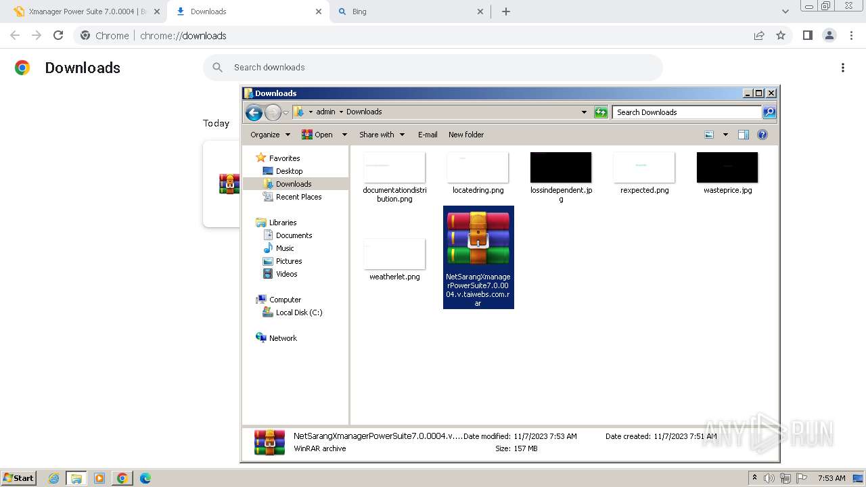Click the Explorer back navigation arrow
Image resolution: width=866 pixels, height=487 pixels.
(254, 112)
